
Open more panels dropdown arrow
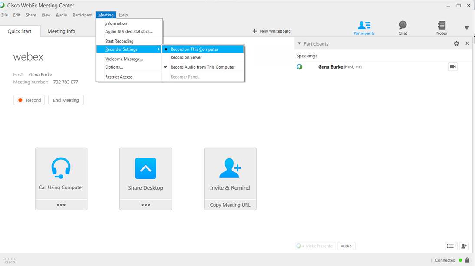click(x=466, y=28)
